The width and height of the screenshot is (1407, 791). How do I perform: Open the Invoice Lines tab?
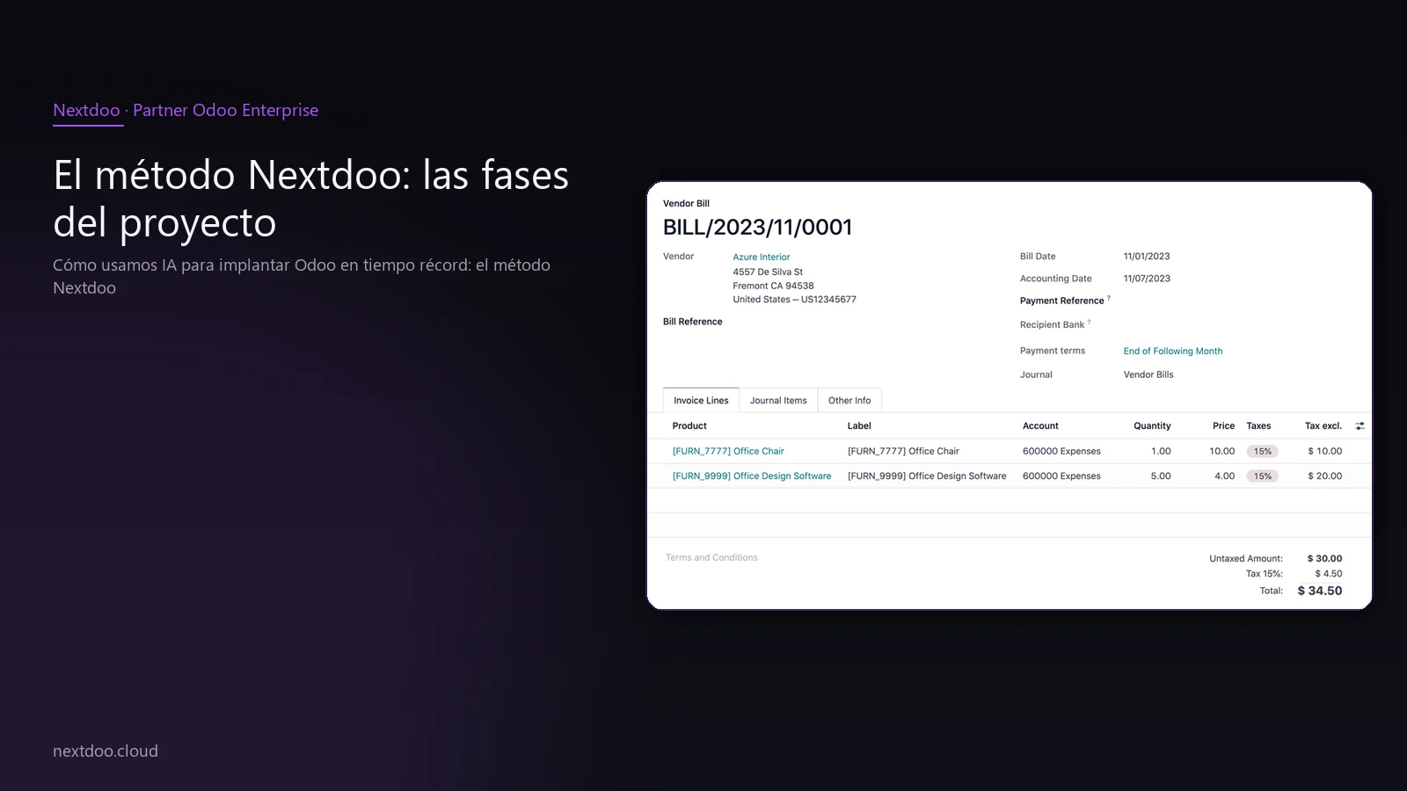click(701, 401)
